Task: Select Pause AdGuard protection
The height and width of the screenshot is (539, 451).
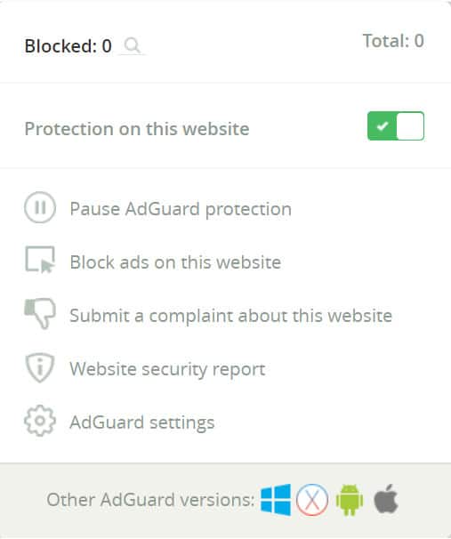Action: (181, 209)
